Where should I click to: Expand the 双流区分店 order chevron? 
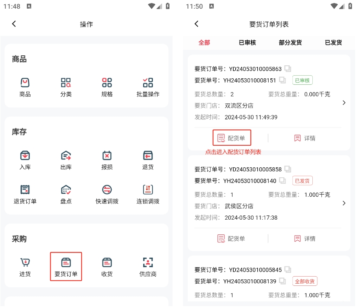pyautogui.click(x=344, y=103)
